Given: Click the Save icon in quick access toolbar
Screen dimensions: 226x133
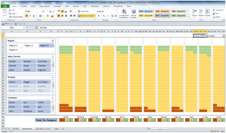Looking at the screenshot, I should click(x=3, y=24).
